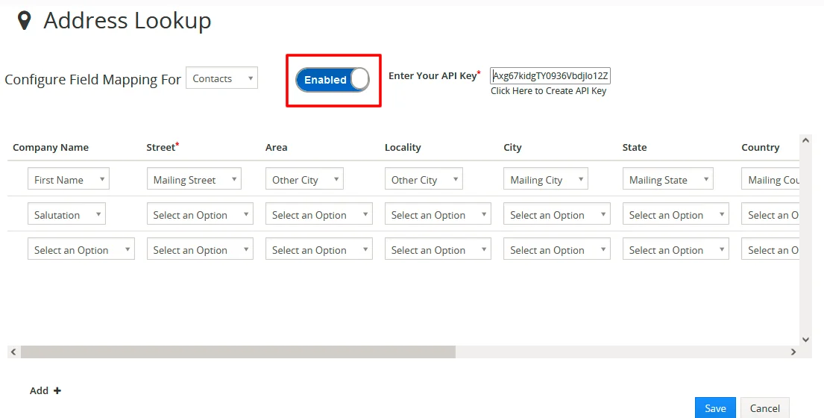Open the Mailing State dropdown

667,180
